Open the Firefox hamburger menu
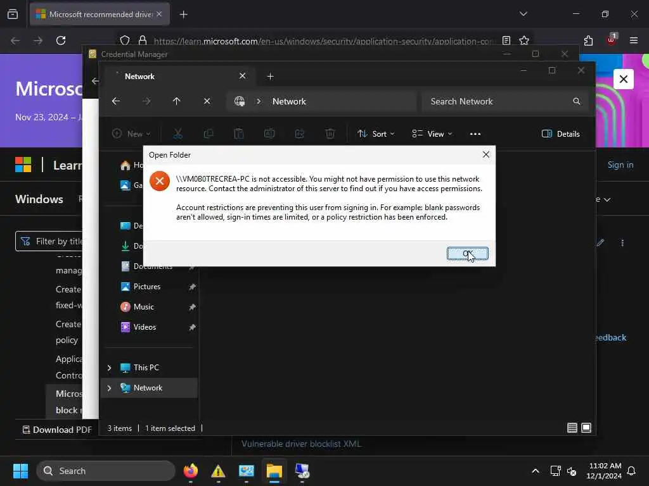The width and height of the screenshot is (649, 486). tap(634, 40)
